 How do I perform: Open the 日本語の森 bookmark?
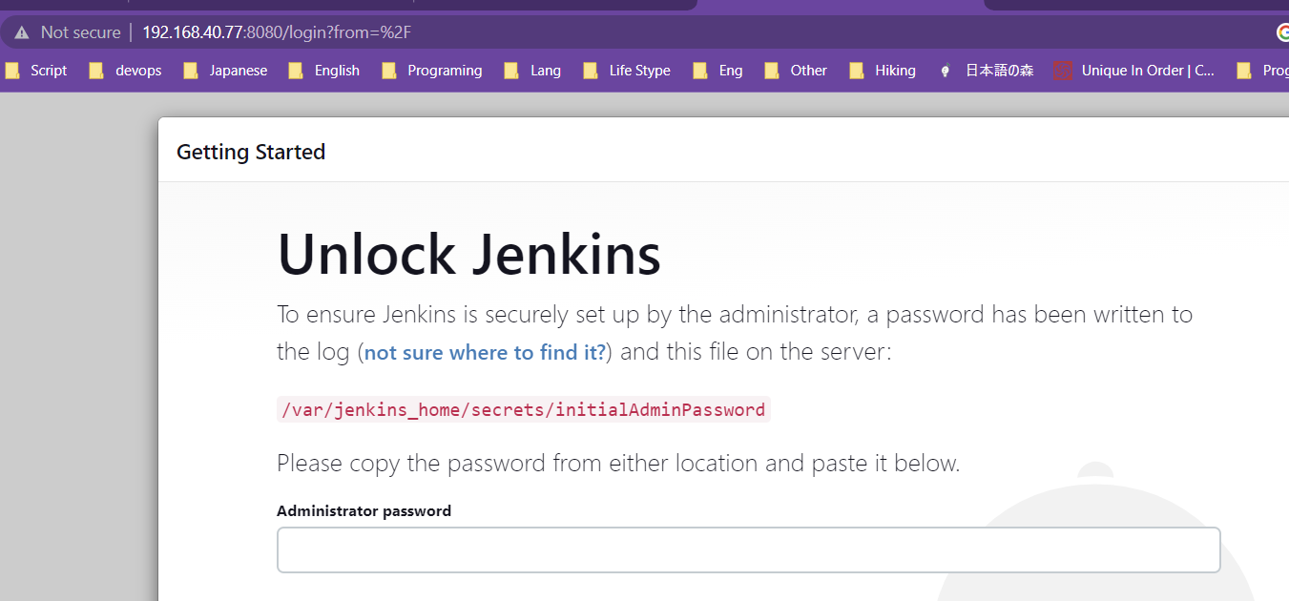click(987, 71)
